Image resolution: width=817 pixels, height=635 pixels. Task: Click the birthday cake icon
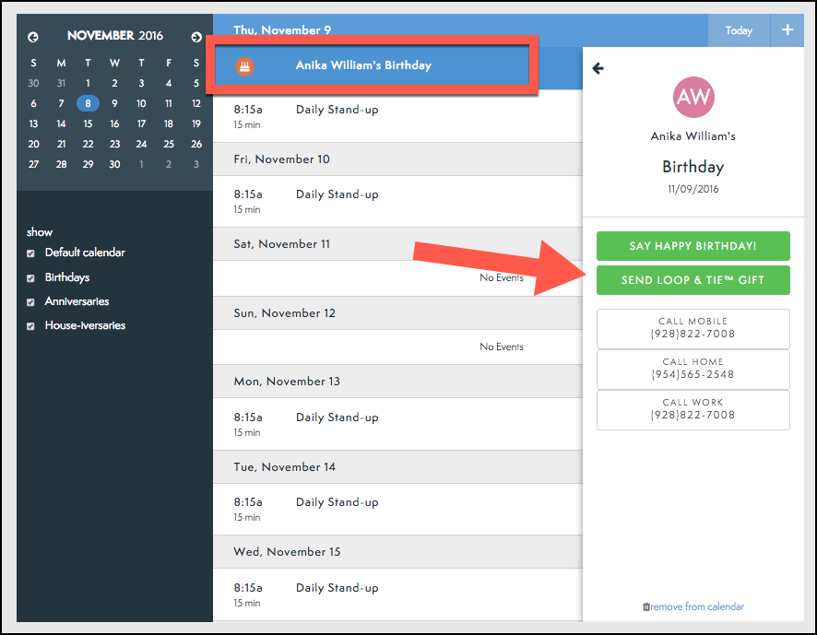(x=244, y=65)
